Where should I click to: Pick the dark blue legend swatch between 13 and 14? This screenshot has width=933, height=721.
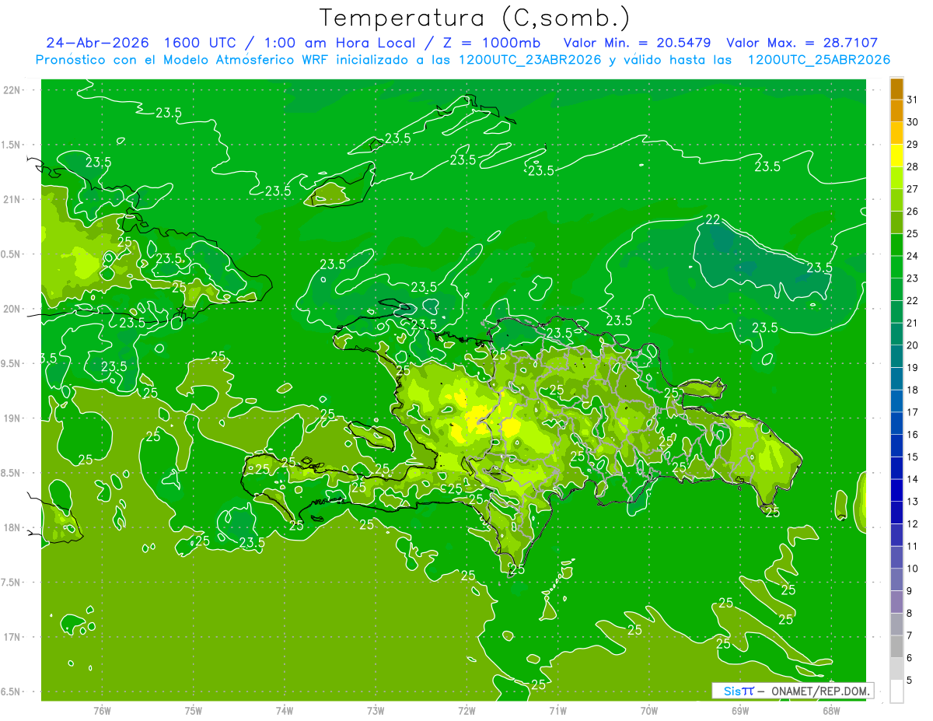point(896,490)
